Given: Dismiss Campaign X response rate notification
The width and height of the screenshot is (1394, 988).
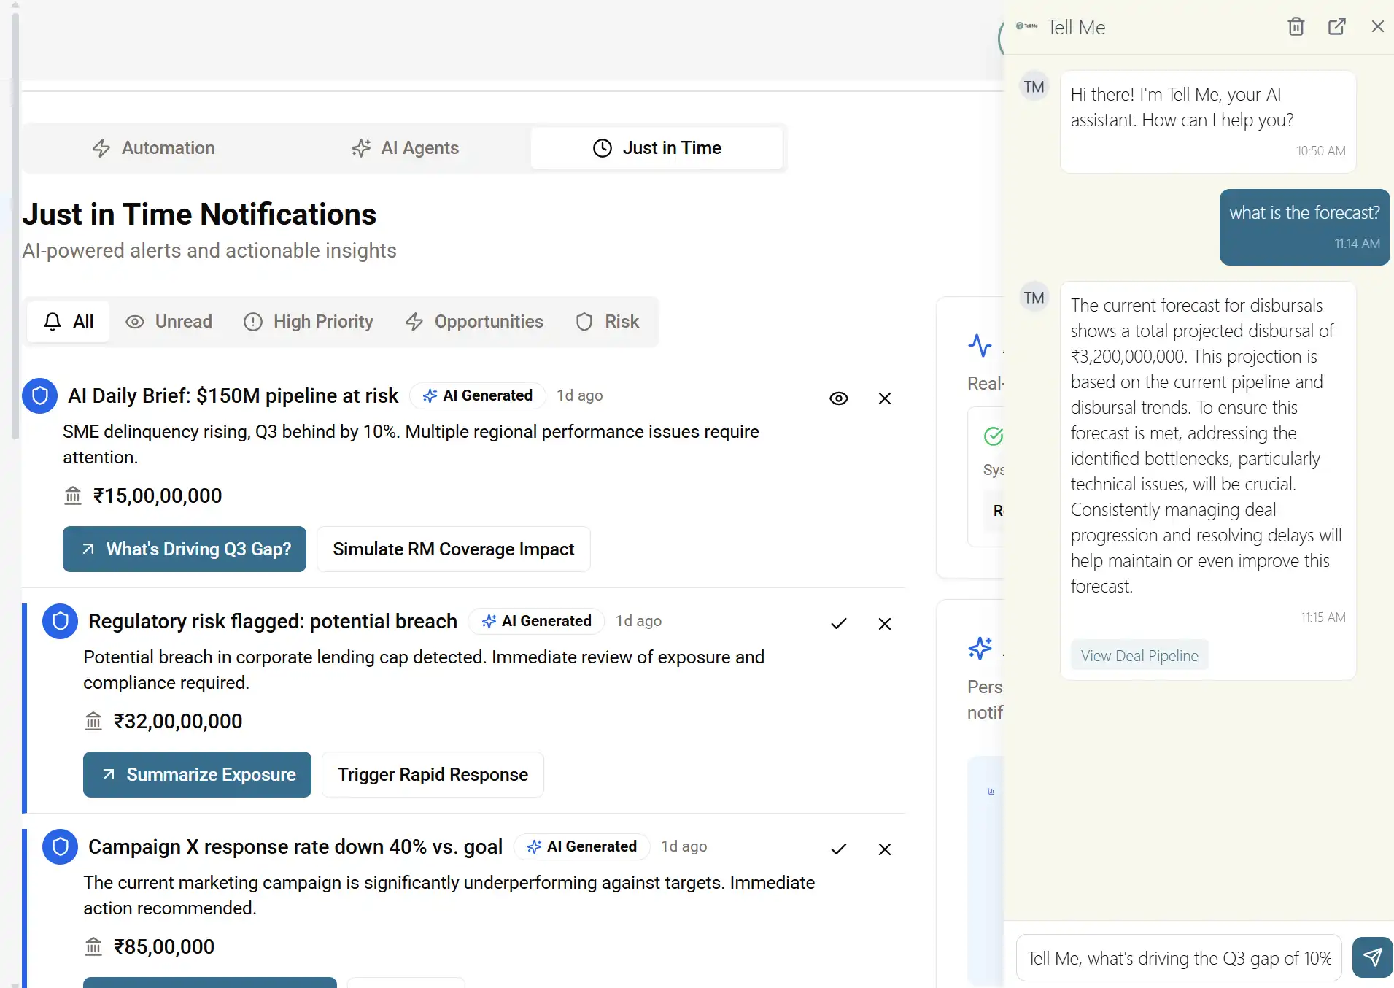Looking at the screenshot, I should click(x=884, y=849).
